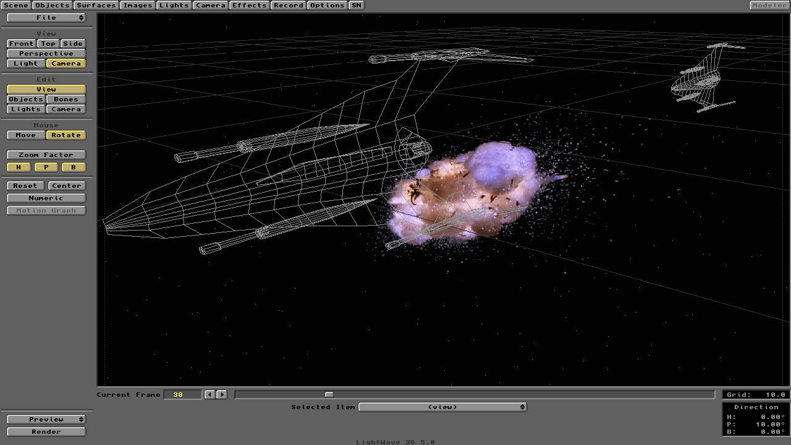The width and height of the screenshot is (791, 445).
Task: Click the SN button in top bar
Action: click(x=357, y=5)
